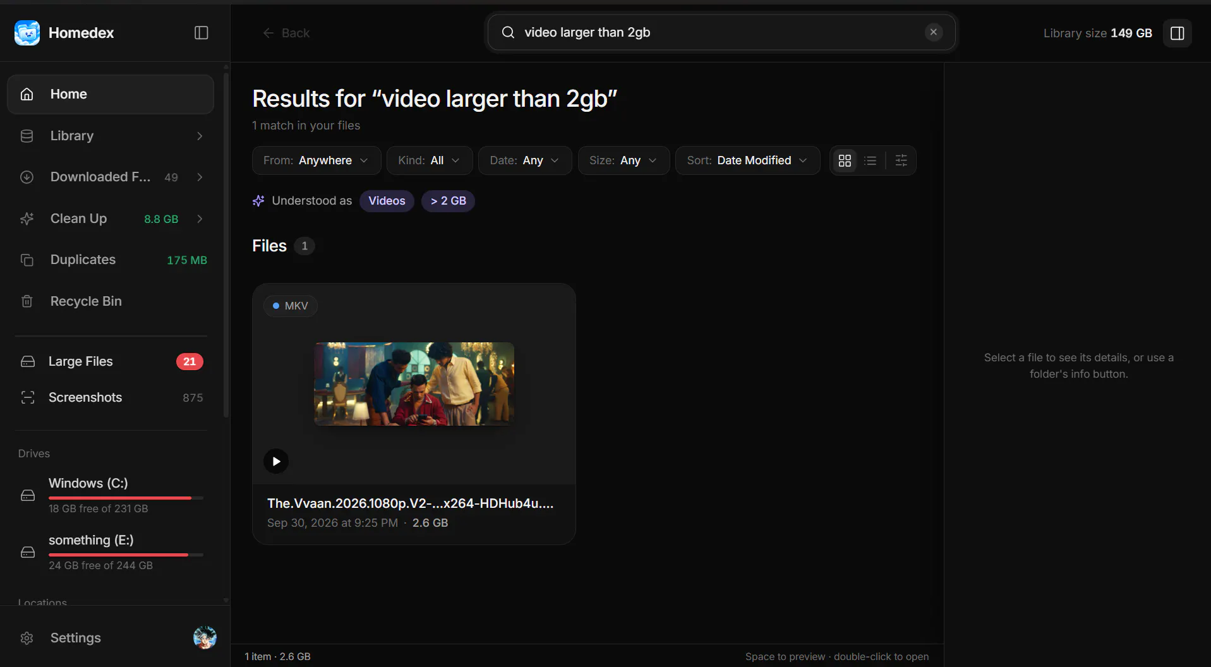1211x667 pixels.
Task: Open Screenshots collection
Action: [x=111, y=397]
